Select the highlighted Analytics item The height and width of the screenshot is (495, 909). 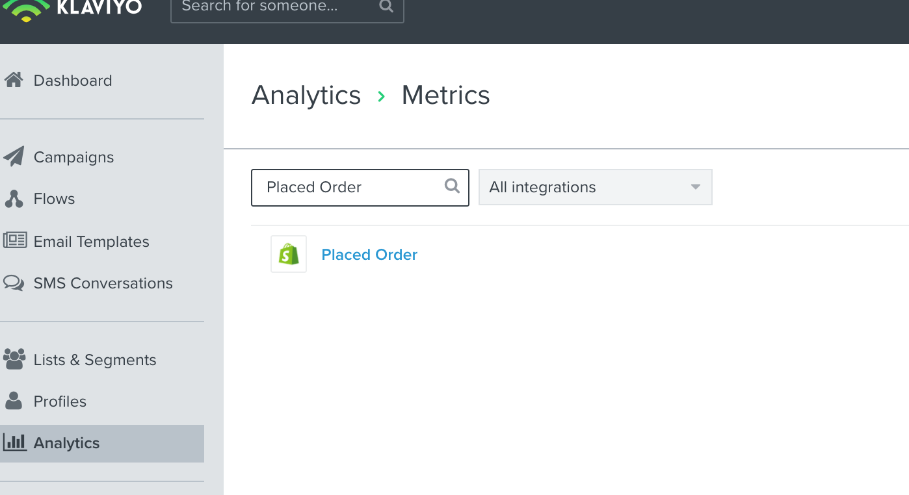(102, 444)
